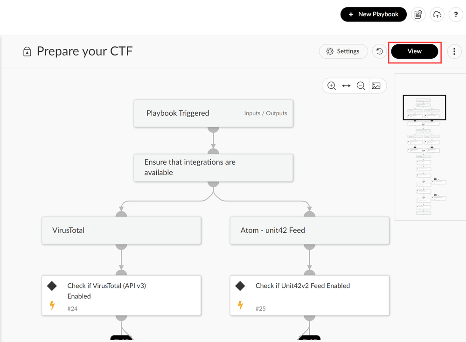Open the three-dot more options menu
466x342 pixels.
coord(454,51)
